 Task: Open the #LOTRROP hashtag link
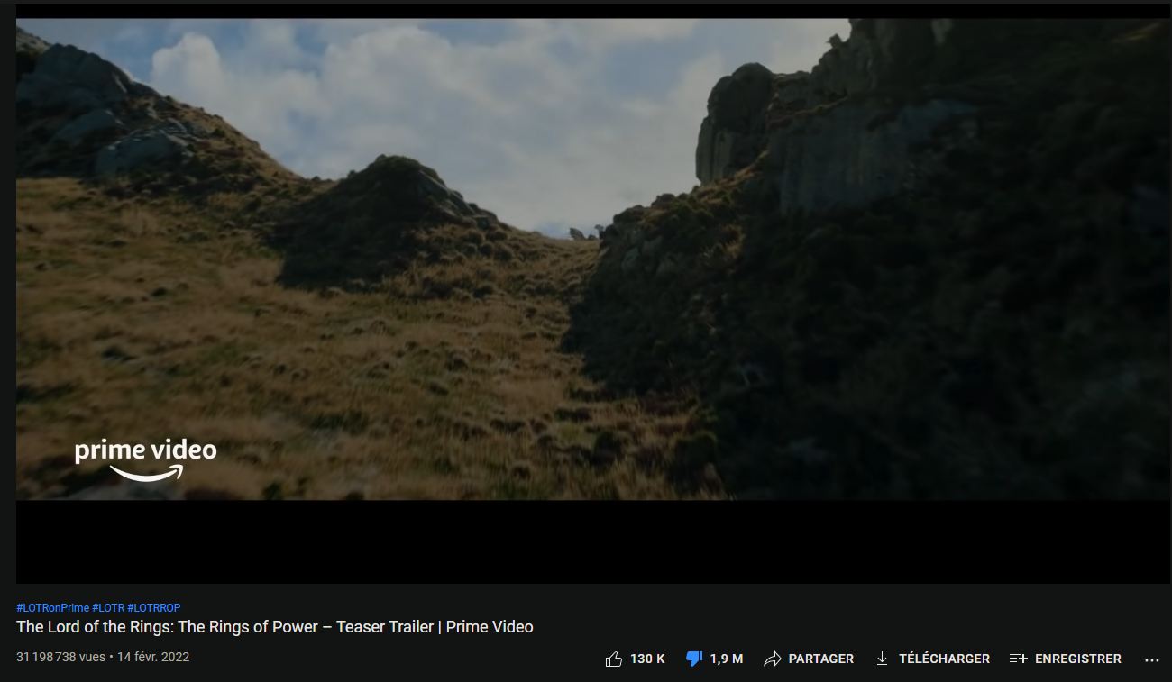(x=154, y=608)
